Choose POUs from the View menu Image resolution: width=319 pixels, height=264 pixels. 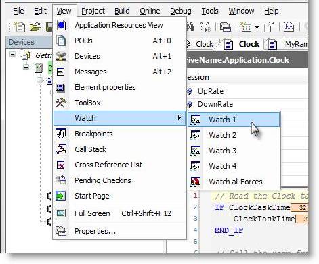[120, 41]
